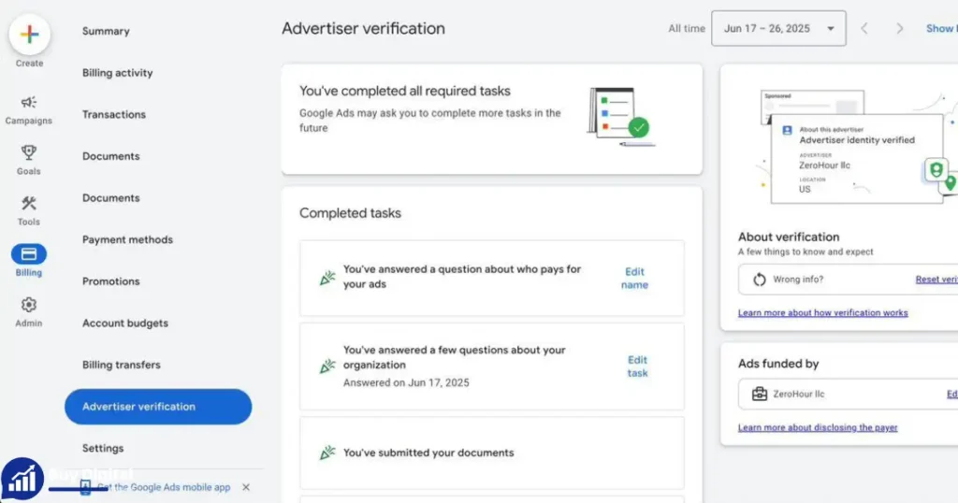Click Edit name link
Screen dimensions: 958x503
coord(634,279)
